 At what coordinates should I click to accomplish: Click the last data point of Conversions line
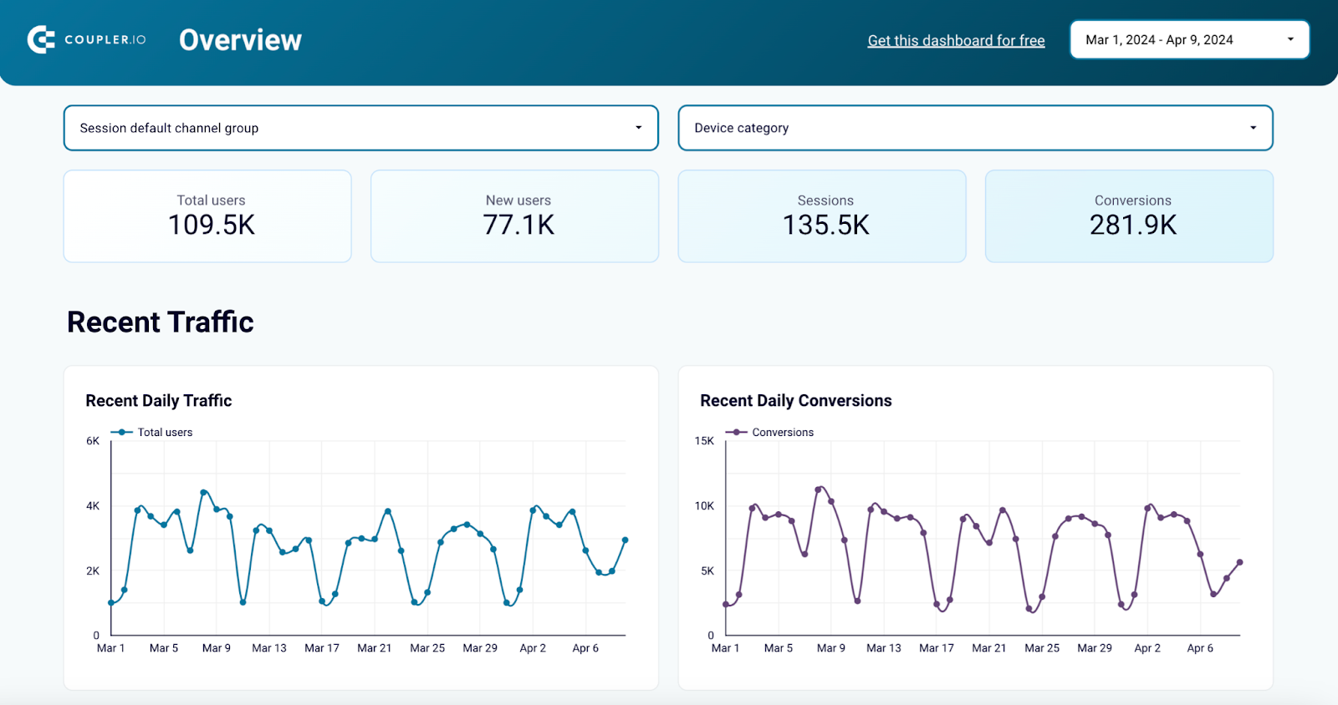1240,562
